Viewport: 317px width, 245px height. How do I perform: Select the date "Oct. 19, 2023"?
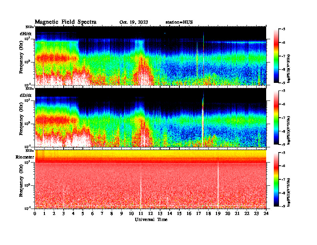coord(134,22)
